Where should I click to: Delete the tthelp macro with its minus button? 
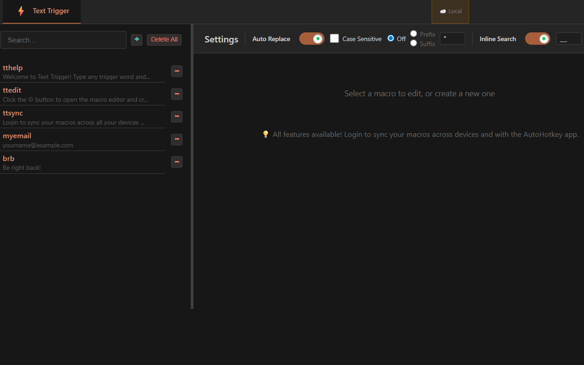(x=177, y=71)
